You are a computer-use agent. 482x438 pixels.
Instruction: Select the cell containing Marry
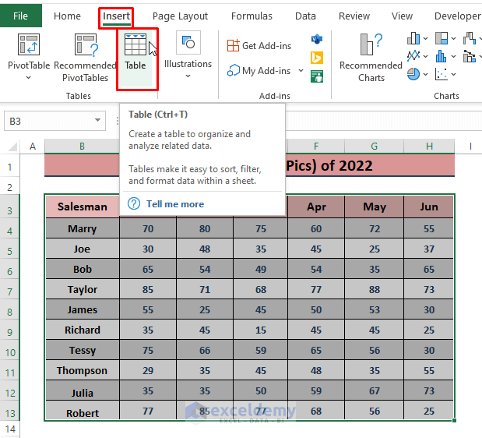[82, 228]
